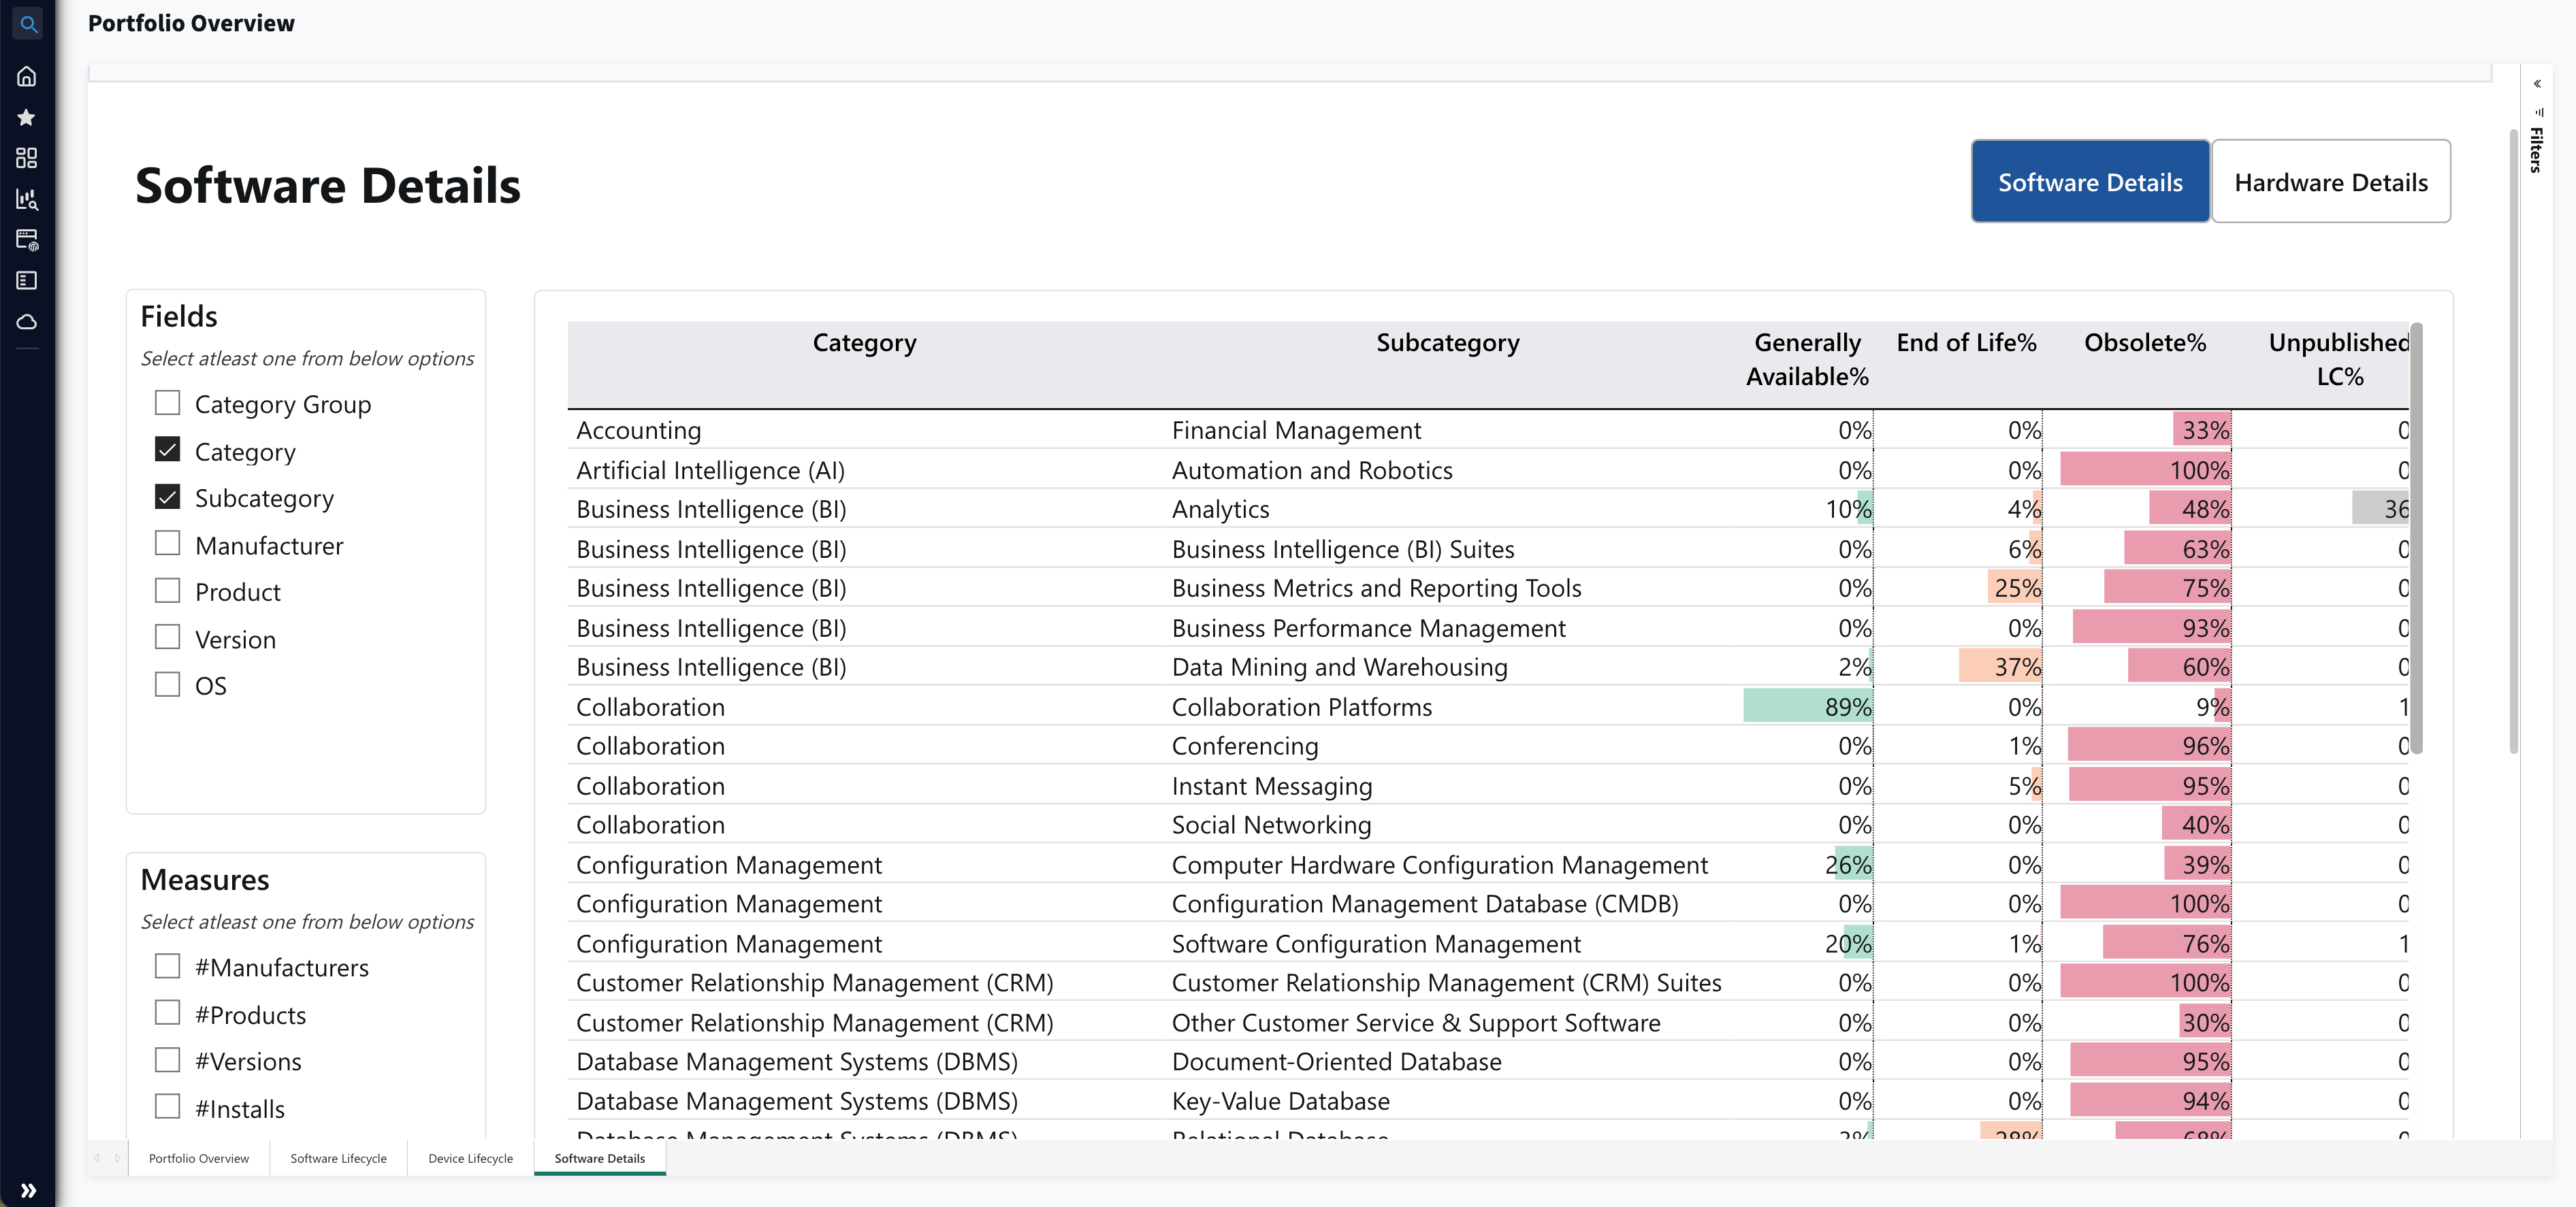2576x1207 pixels.
Task: Click the table's vertical scrollbar
Action: click(x=2416, y=540)
